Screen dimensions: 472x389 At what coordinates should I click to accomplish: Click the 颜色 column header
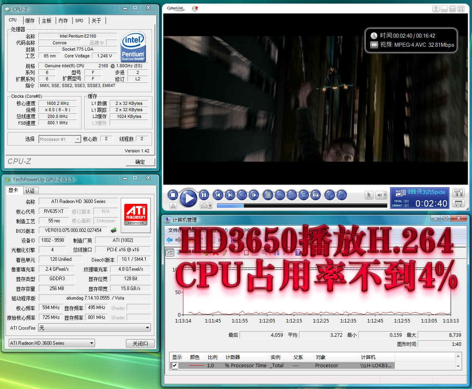[196, 357]
